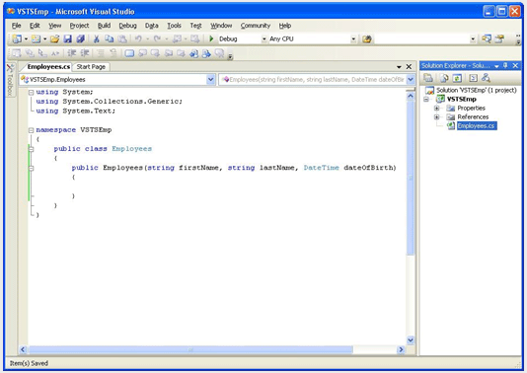Viewport: 527px width, 373px height.
Task: Click Solution Explorer Properties icon
Action: [x=428, y=78]
